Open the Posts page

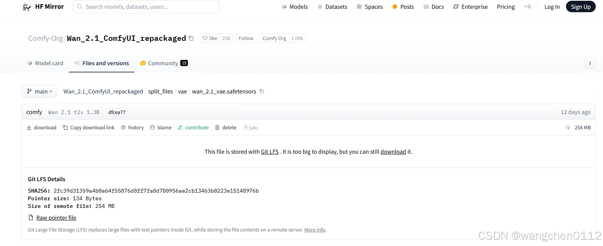point(403,7)
